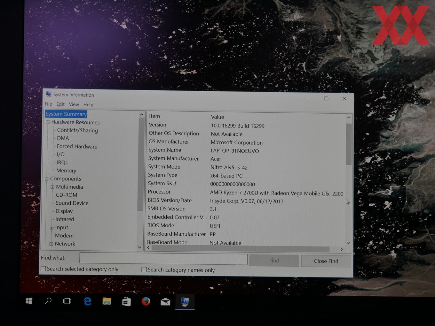This screenshot has width=435, height=326.
Task: Enable Search selected category only
Action: tap(43, 269)
